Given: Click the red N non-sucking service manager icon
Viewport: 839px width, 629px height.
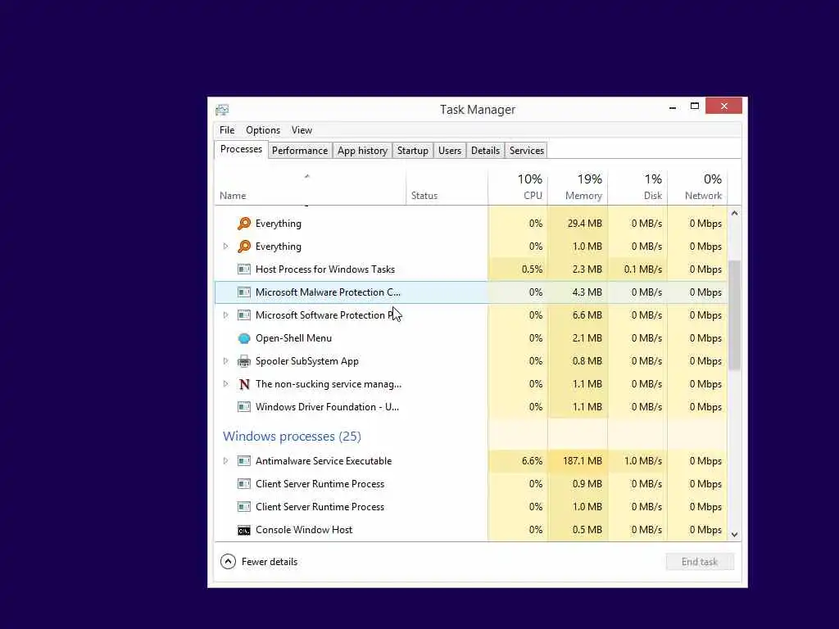Looking at the screenshot, I should coord(244,384).
